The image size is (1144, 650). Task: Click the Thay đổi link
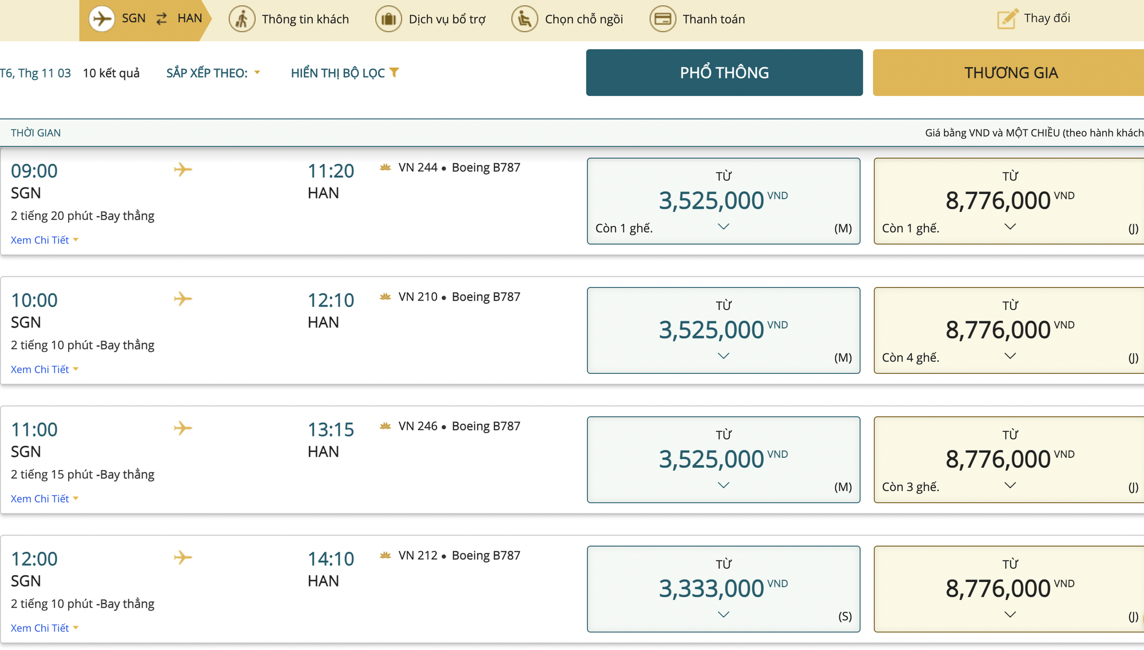coord(1047,18)
